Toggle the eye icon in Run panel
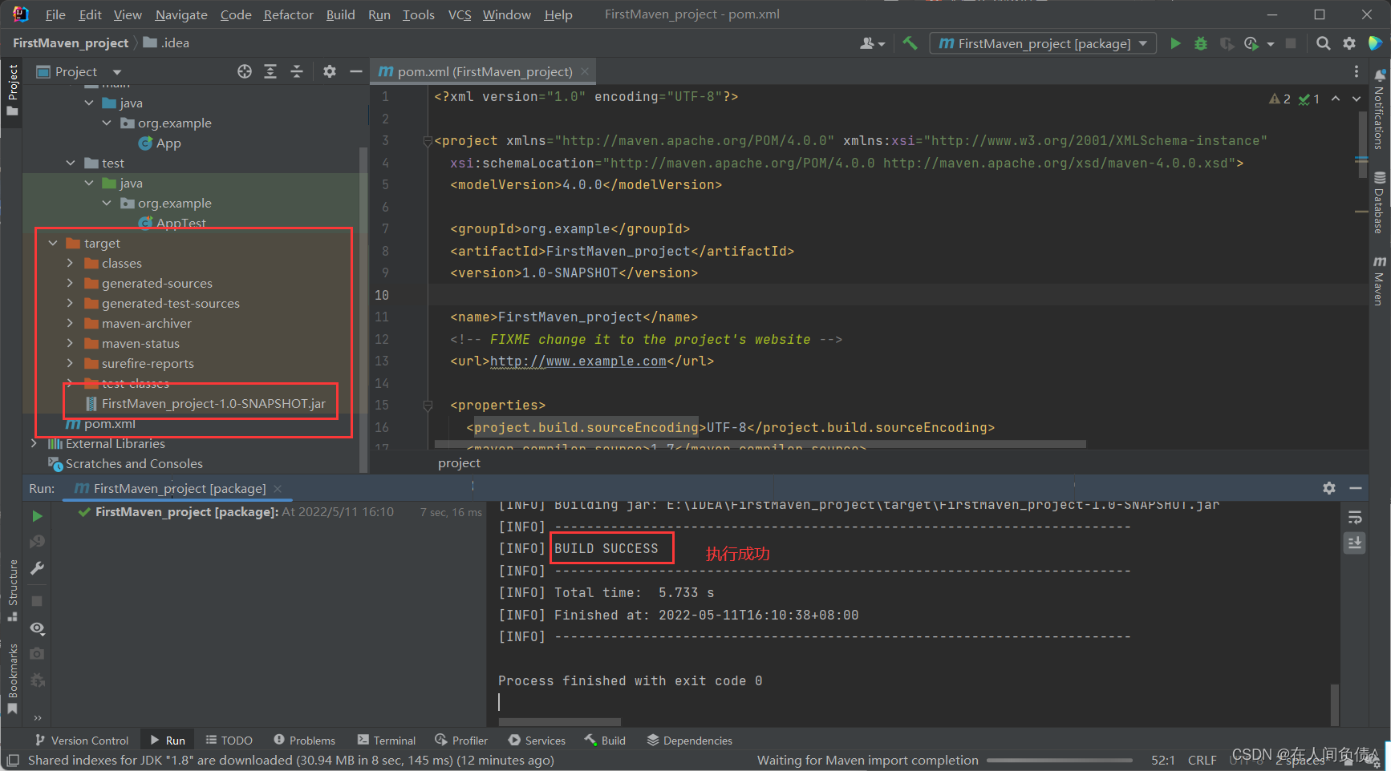 click(37, 628)
